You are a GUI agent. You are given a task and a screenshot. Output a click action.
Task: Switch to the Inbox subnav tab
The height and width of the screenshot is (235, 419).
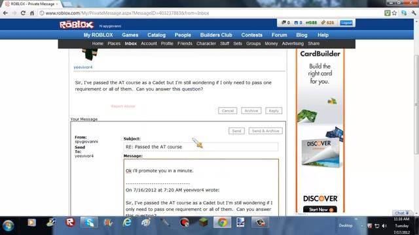pos(131,44)
